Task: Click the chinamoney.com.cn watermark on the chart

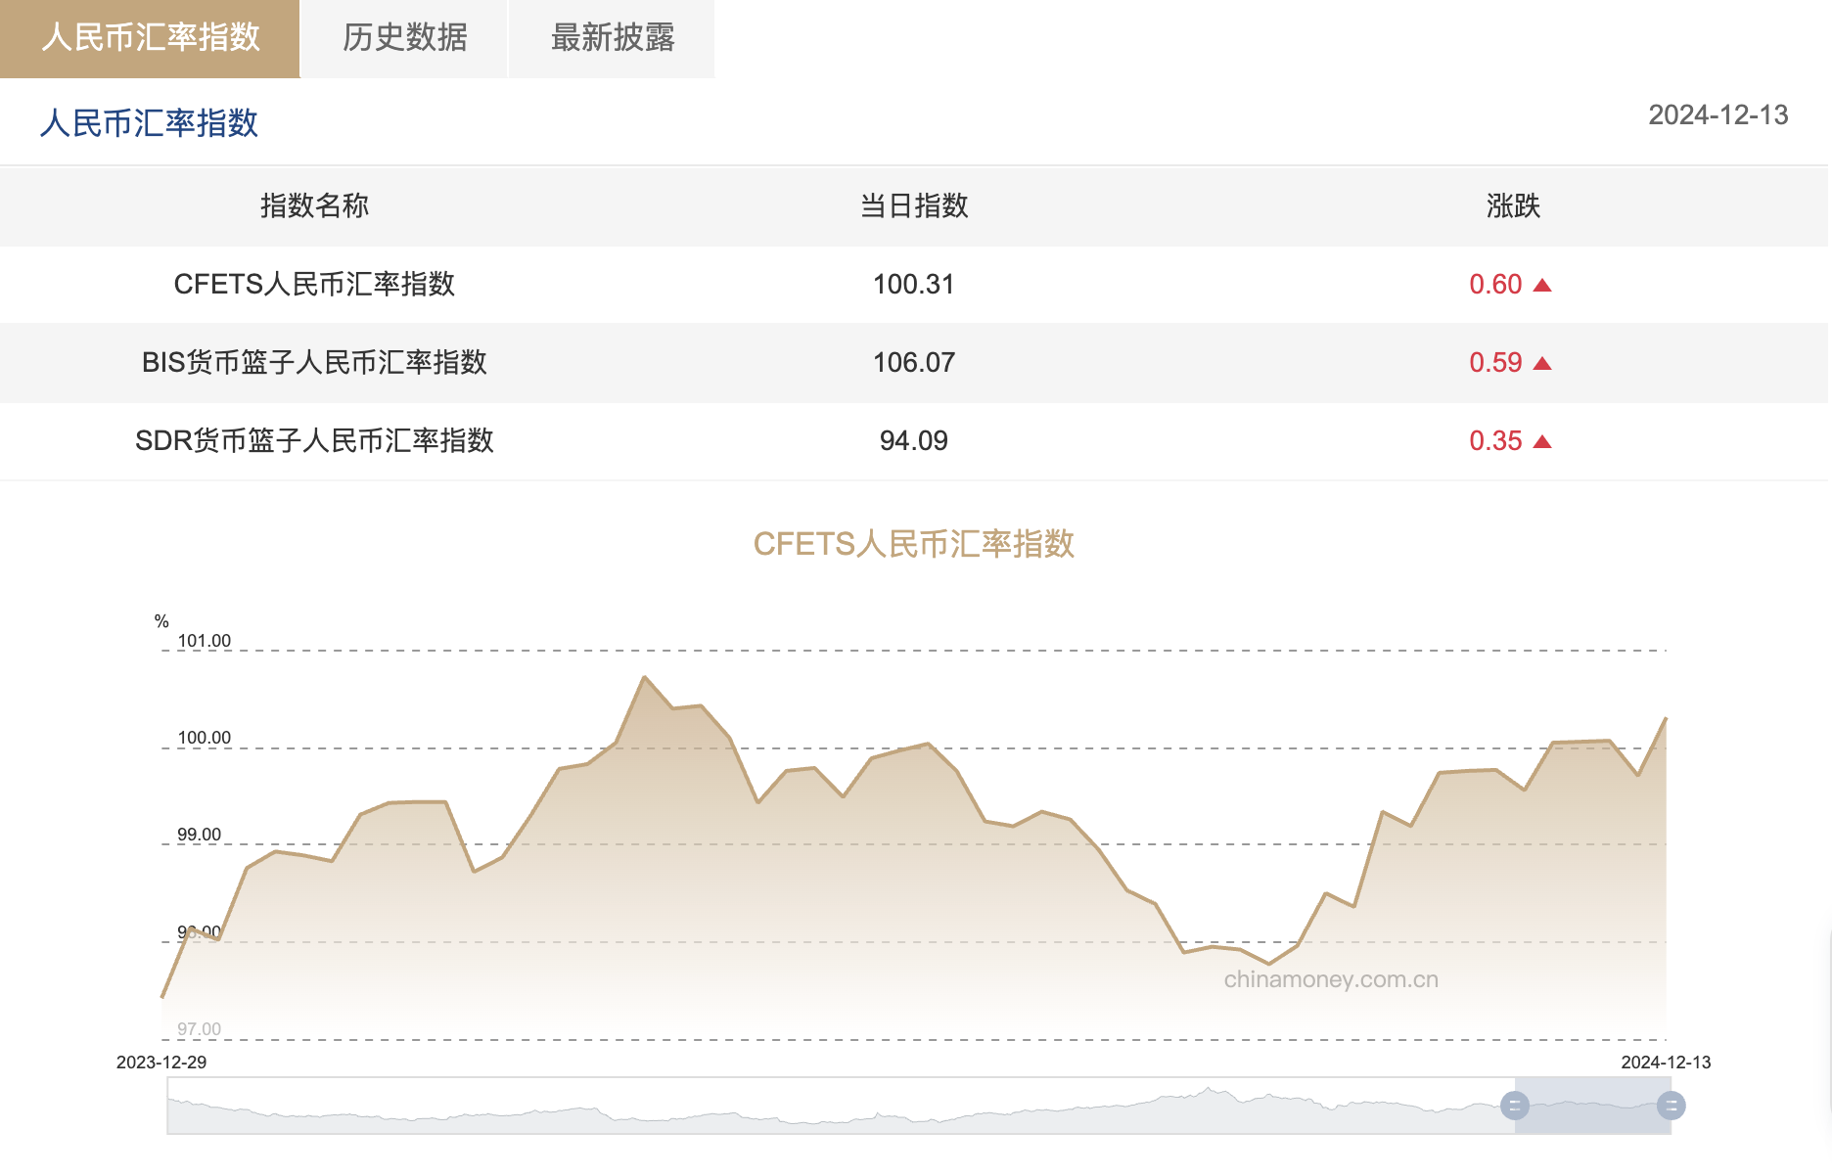Action: (1331, 979)
